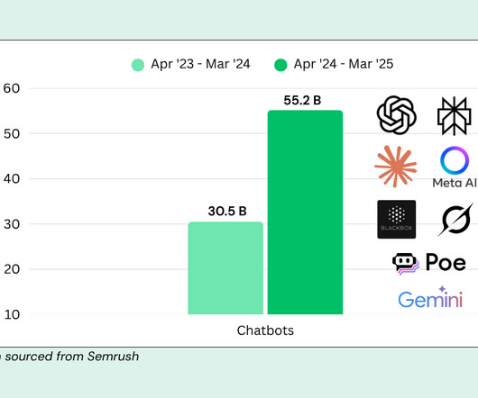Click the Apr '23 - Mar '24 legend label
Image resolution: width=478 pixels, height=398 pixels.
click(x=200, y=64)
